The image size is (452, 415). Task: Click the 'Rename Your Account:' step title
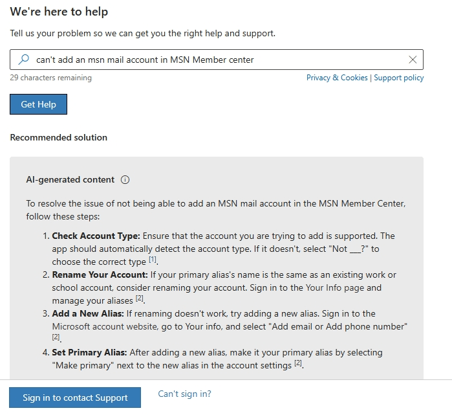click(x=100, y=275)
